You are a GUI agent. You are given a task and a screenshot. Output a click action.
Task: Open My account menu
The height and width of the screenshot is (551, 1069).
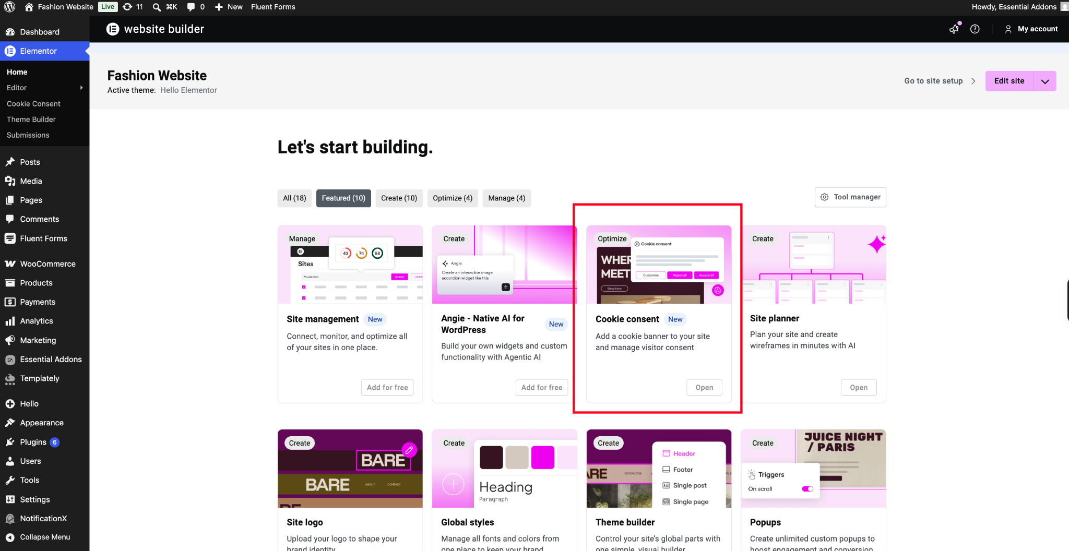[x=1031, y=29]
